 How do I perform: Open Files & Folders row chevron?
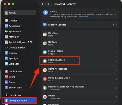(117, 52)
